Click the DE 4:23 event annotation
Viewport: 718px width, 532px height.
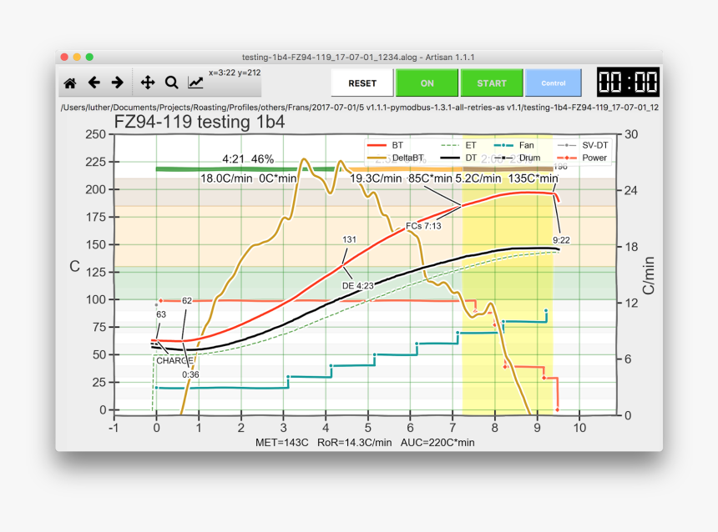357,285
